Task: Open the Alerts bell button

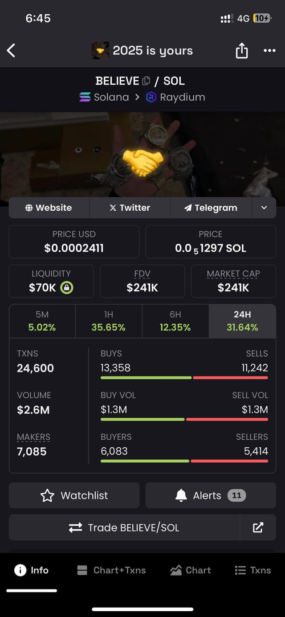Action: [211, 495]
